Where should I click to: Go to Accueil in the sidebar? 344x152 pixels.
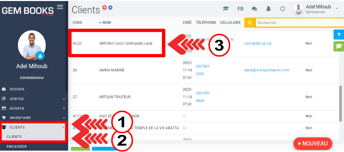click(17, 89)
